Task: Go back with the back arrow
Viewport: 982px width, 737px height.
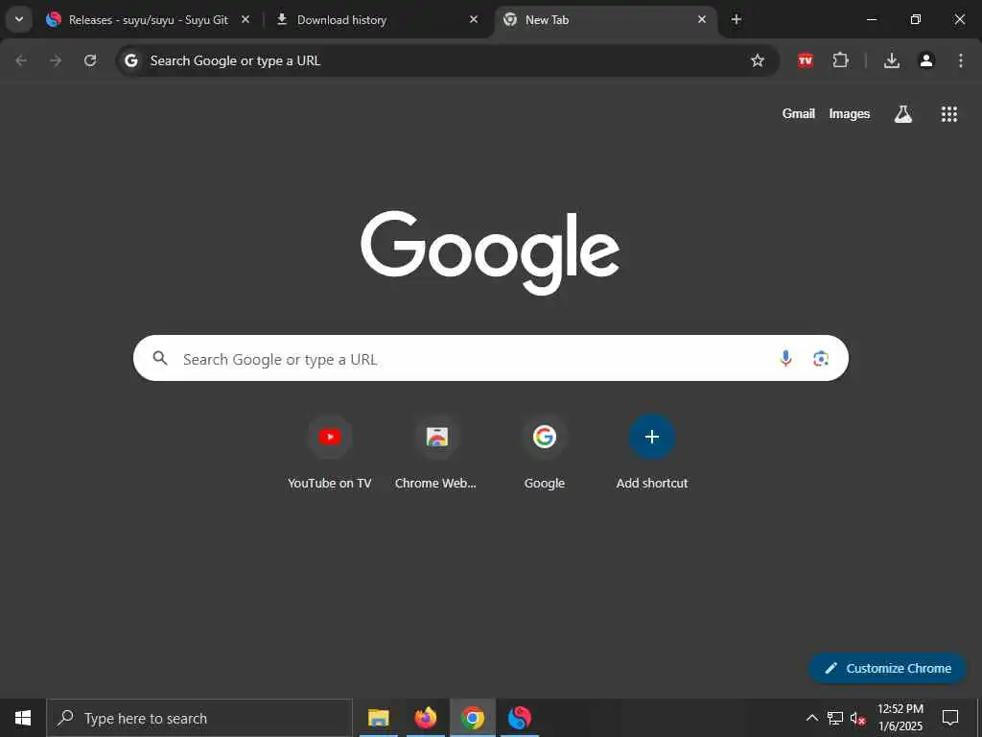Action: click(21, 60)
